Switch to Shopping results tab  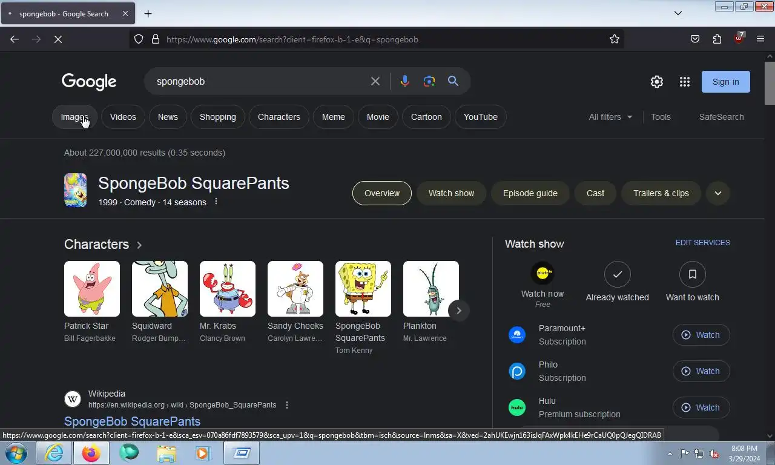218,117
